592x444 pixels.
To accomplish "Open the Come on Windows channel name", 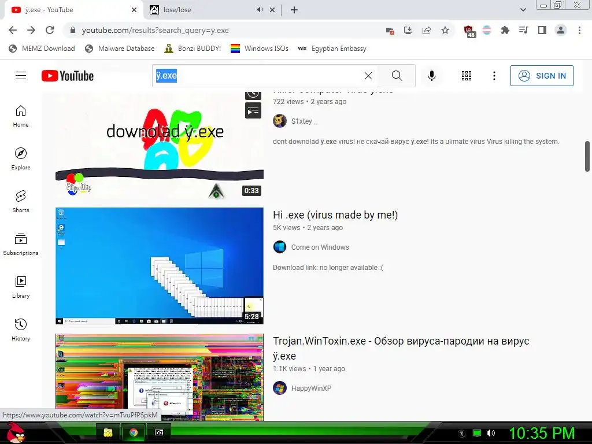I will 320,247.
